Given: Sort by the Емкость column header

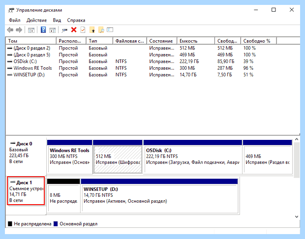Looking at the screenshot, I should coord(196,41).
